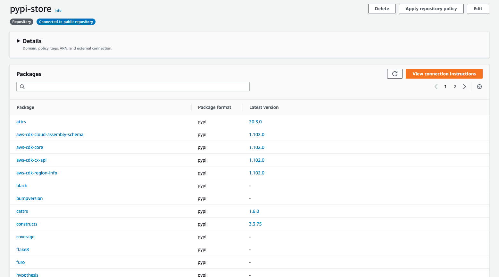Click the Package format column header
Image resolution: width=499 pixels, height=277 pixels.
click(x=214, y=107)
